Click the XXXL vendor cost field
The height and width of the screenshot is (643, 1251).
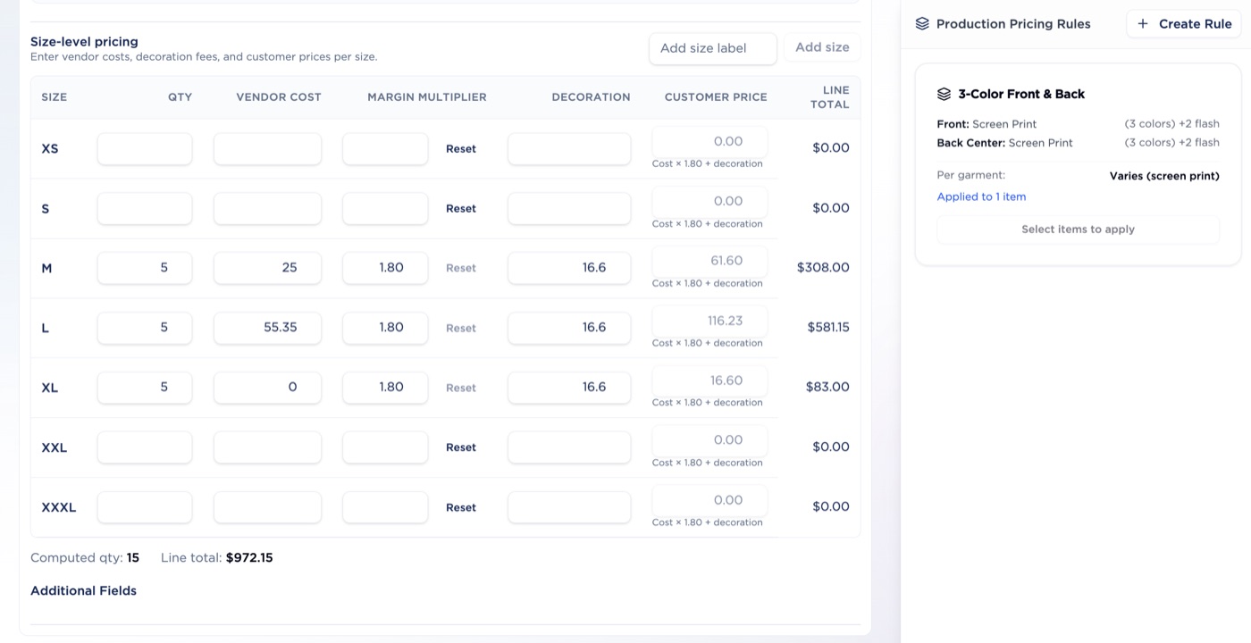click(x=267, y=507)
